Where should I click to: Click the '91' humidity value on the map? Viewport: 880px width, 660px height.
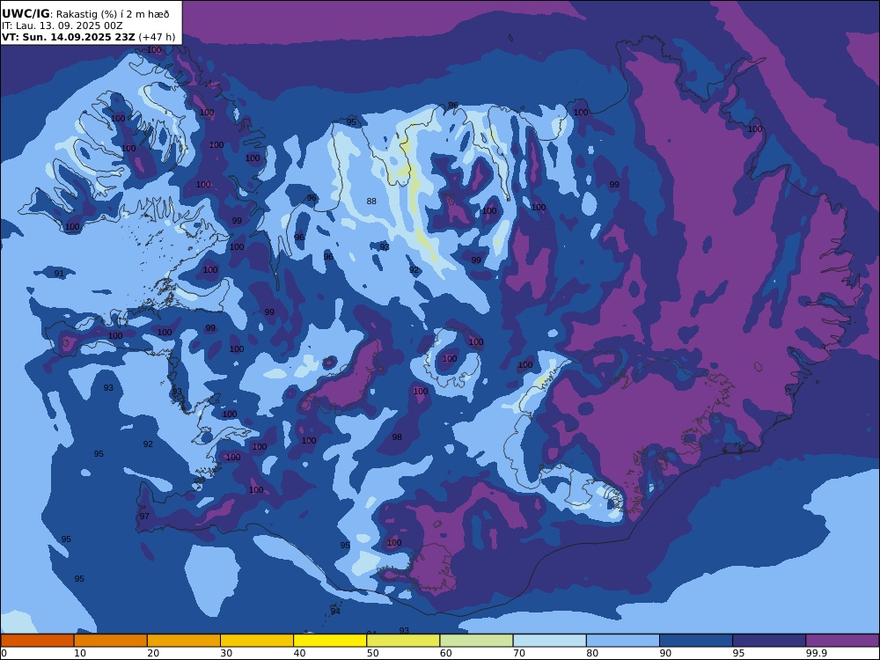[59, 274]
